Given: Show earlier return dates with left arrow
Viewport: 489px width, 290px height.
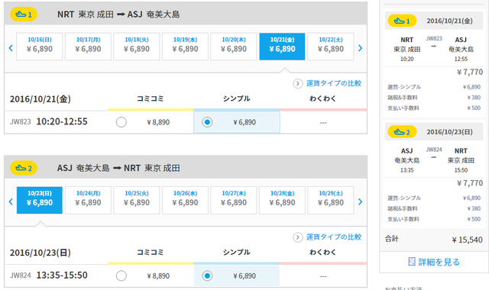Looking at the screenshot, I should click(x=11, y=201).
